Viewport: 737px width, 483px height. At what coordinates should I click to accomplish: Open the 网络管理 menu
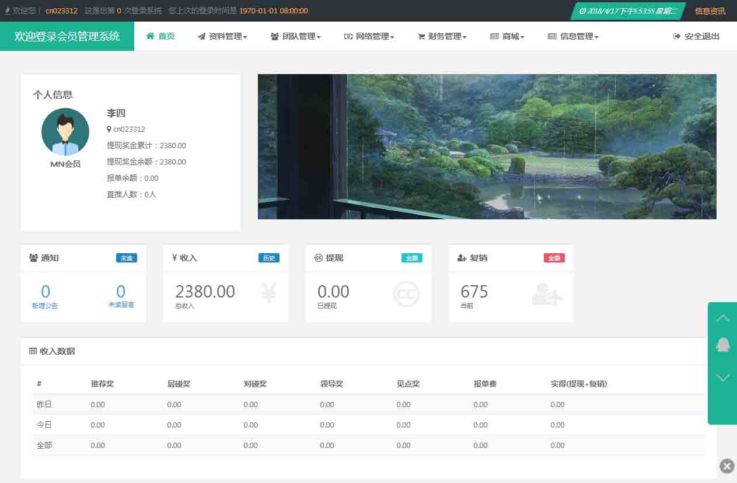point(370,36)
